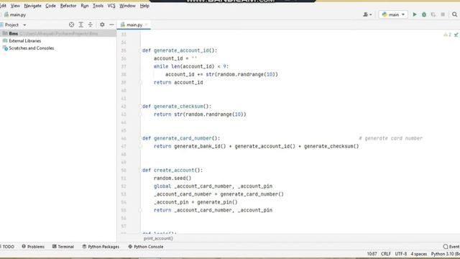The image size is (460, 259).
Task: Open the main run configuration dropdown
Action: 393,14
